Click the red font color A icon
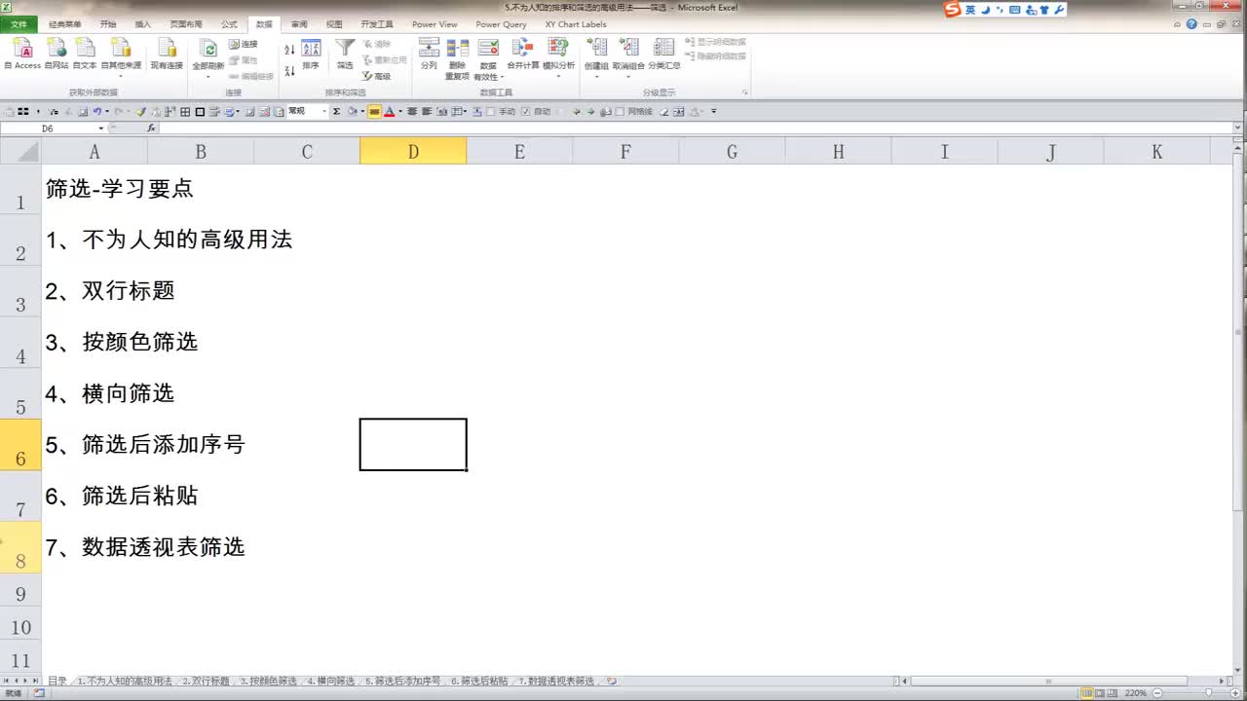 (389, 112)
